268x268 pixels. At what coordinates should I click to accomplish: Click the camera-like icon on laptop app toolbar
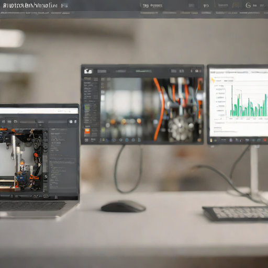pos(3,121)
